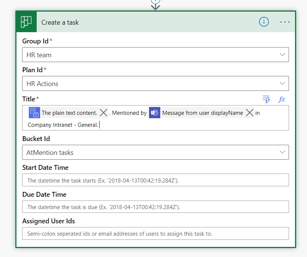
Task: Expand the Bucket Id dropdown showing AtMention tasks
Action: click(x=282, y=152)
